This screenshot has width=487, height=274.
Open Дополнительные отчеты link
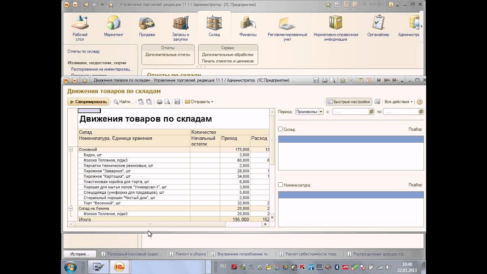(x=167, y=54)
